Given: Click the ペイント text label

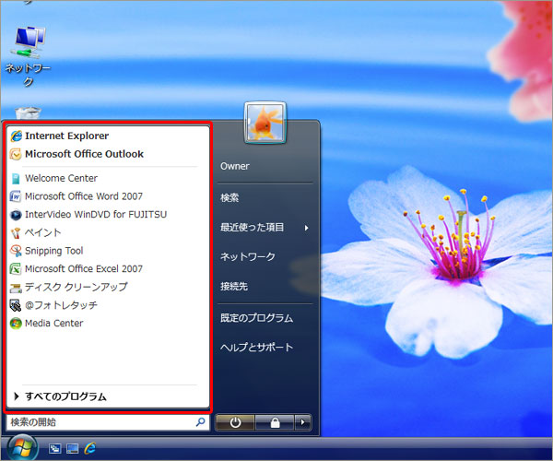Looking at the screenshot, I should [x=42, y=232].
